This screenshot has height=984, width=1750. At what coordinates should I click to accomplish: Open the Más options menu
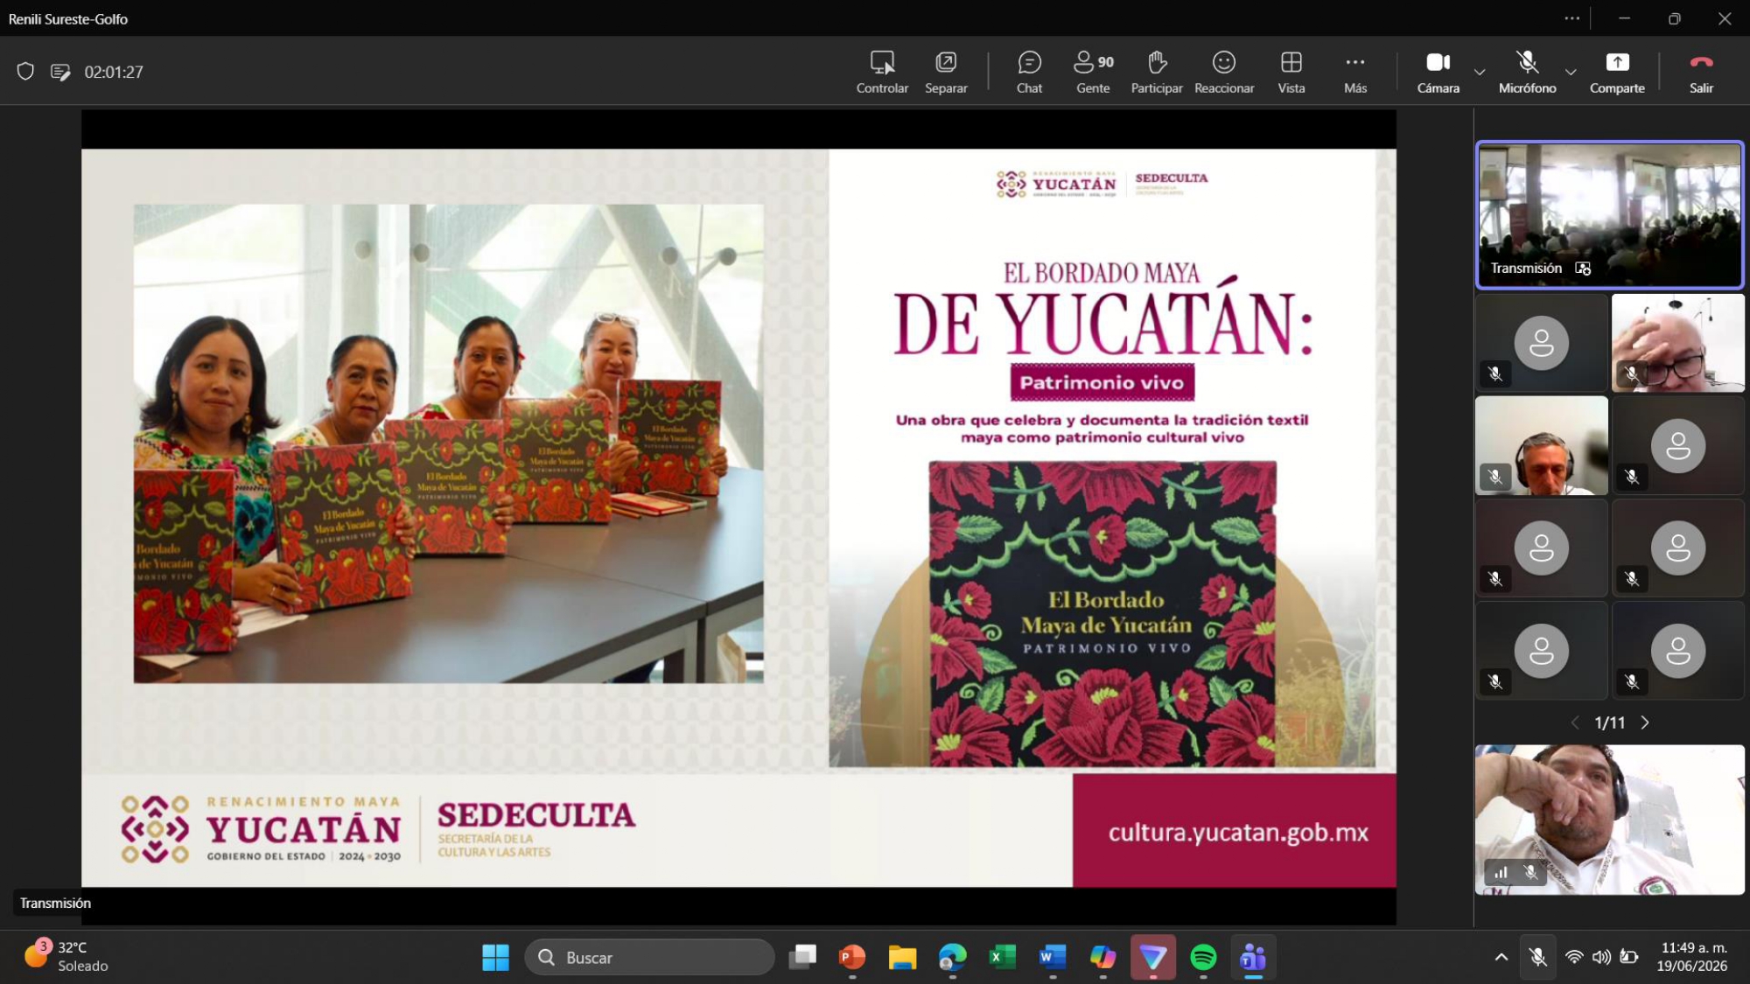(x=1355, y=72)
